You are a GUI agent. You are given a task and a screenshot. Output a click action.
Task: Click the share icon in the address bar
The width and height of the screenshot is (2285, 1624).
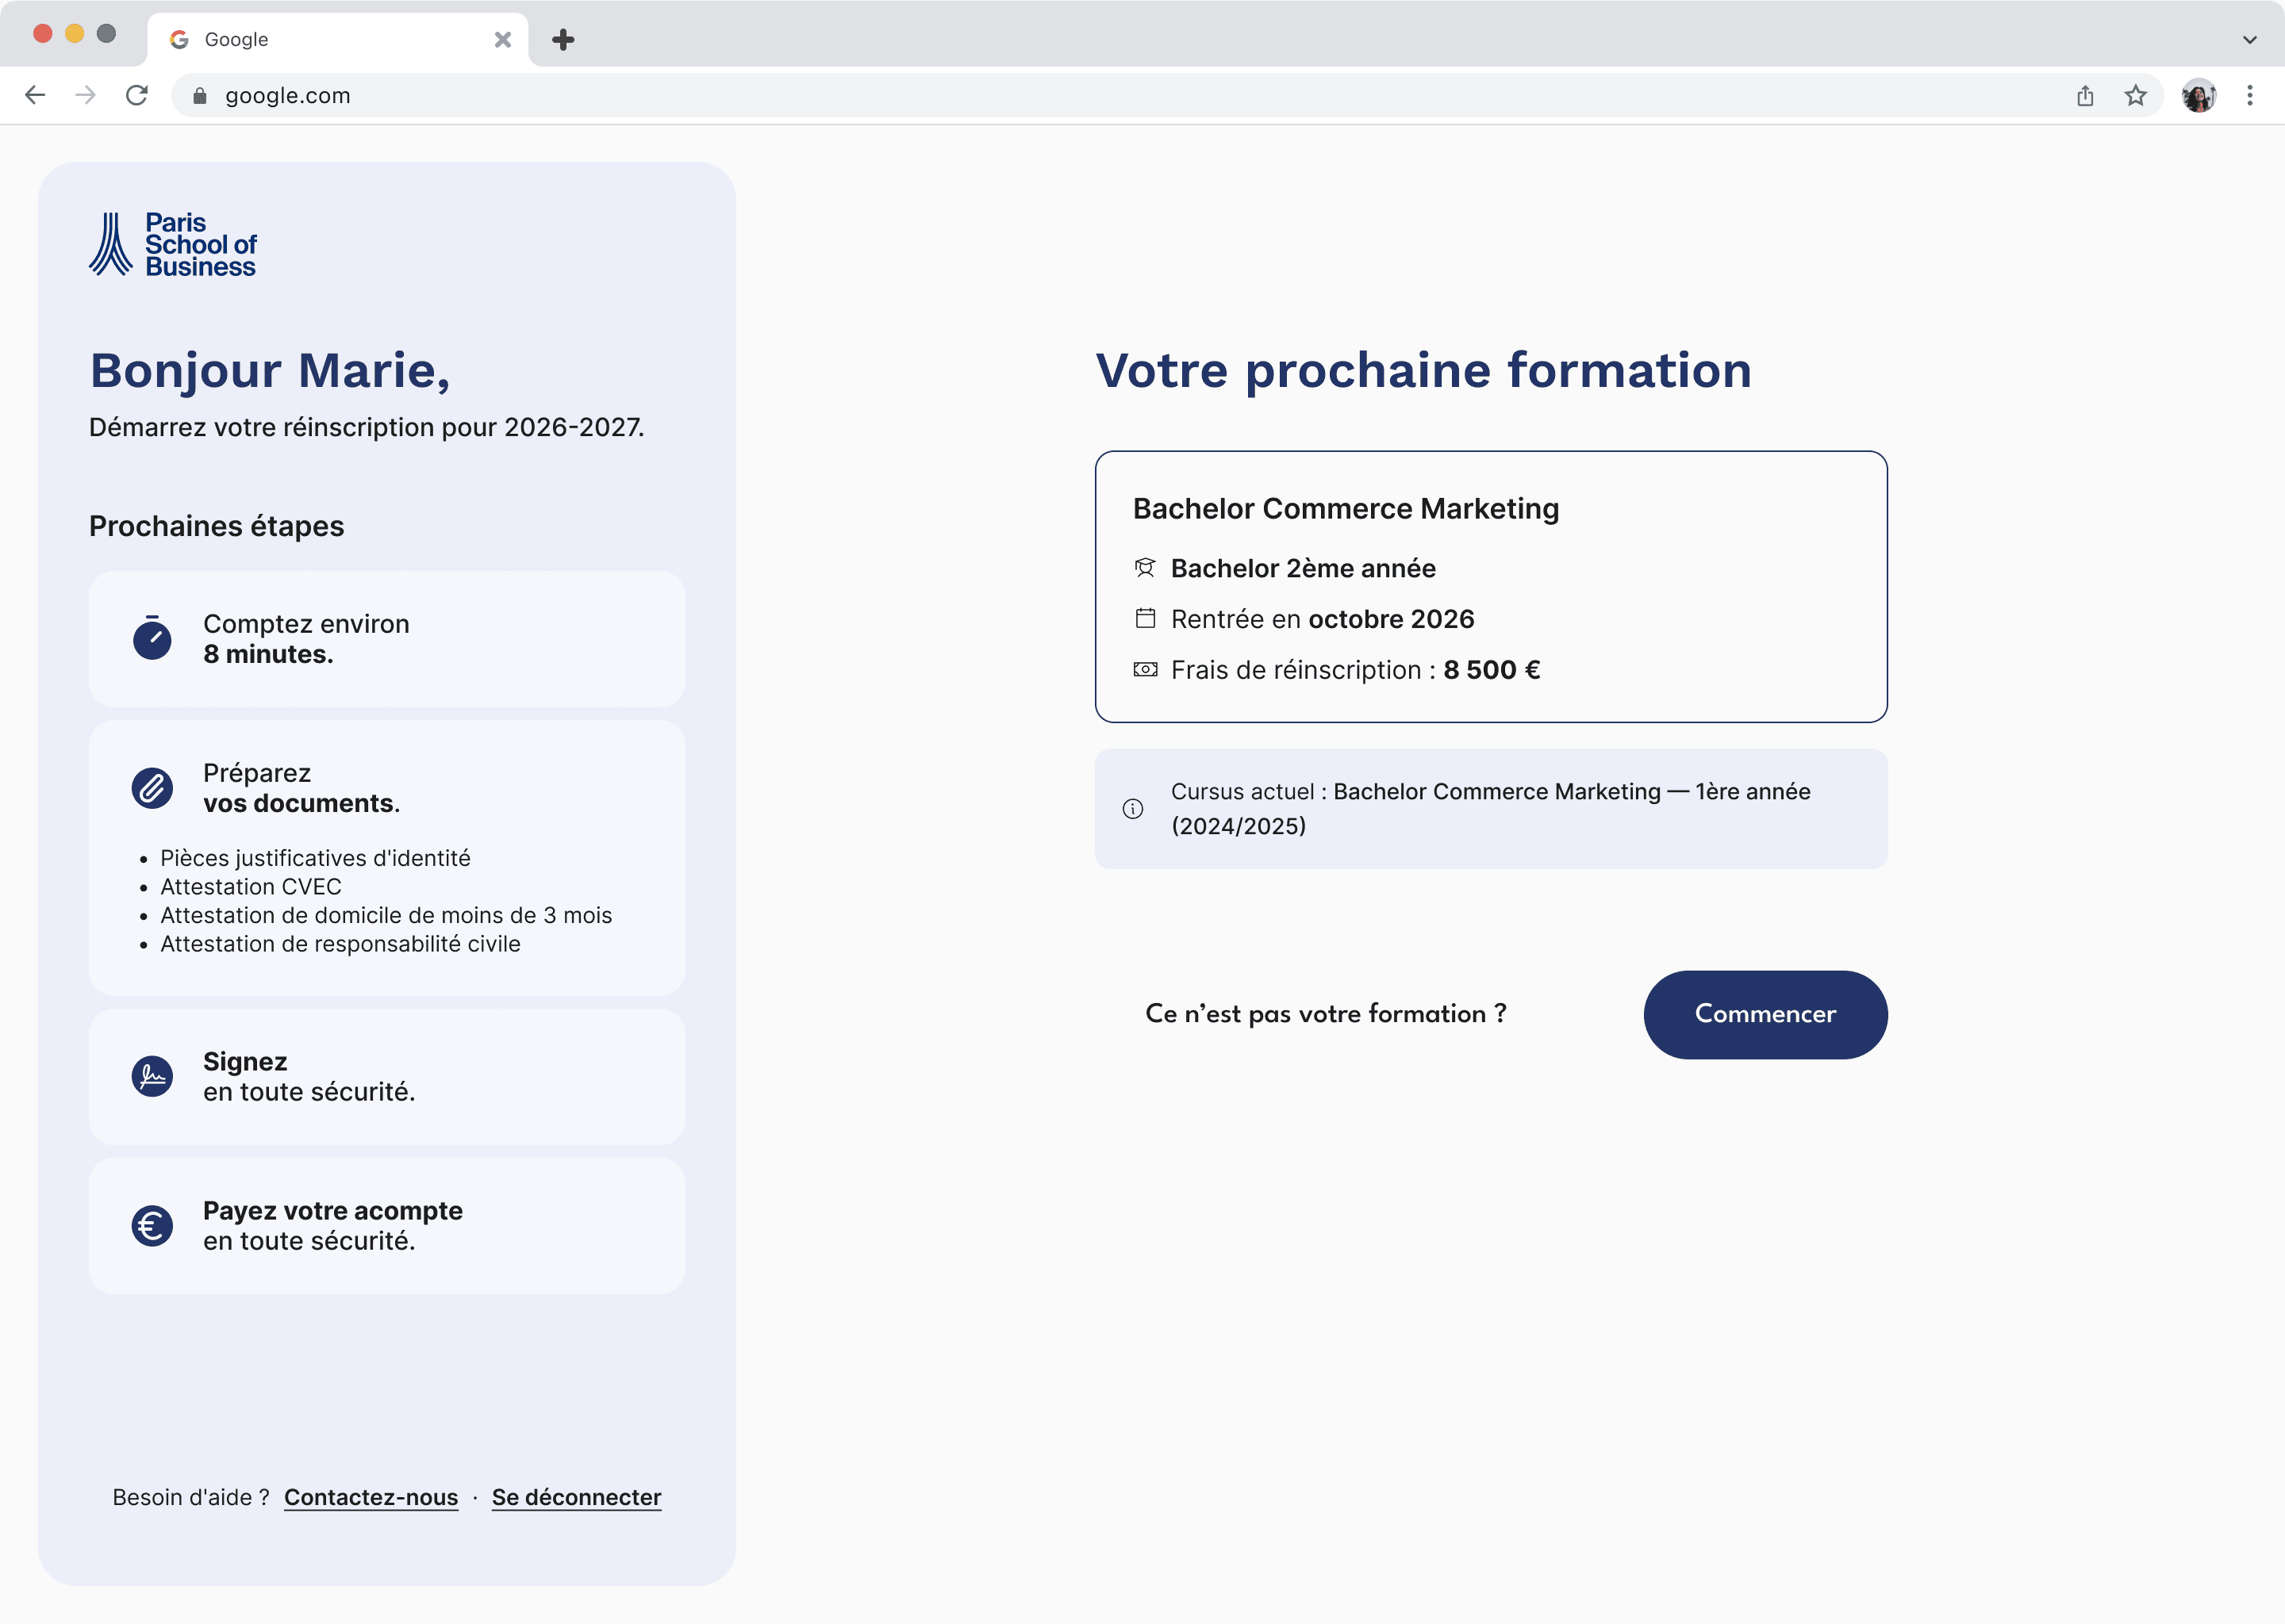(2085, 95)
